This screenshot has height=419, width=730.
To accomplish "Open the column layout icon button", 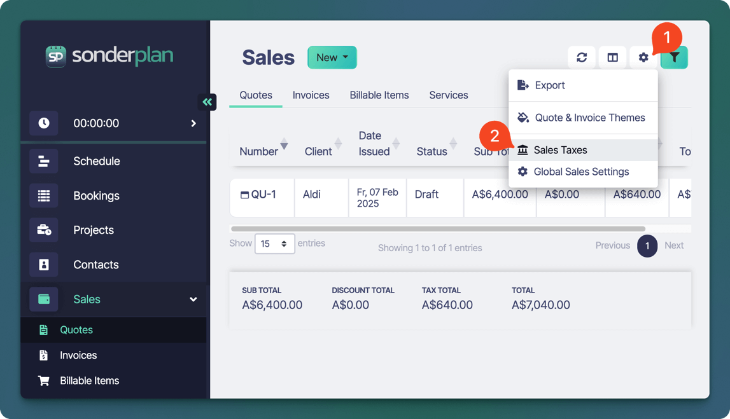I will coord(612,57).
